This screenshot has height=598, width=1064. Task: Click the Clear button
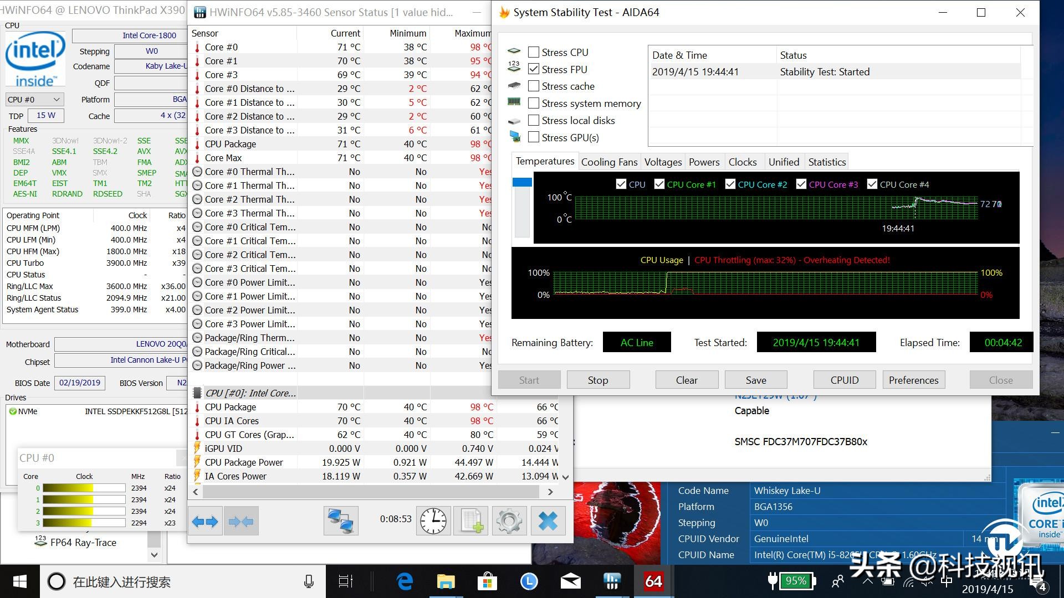coord(687,380)
